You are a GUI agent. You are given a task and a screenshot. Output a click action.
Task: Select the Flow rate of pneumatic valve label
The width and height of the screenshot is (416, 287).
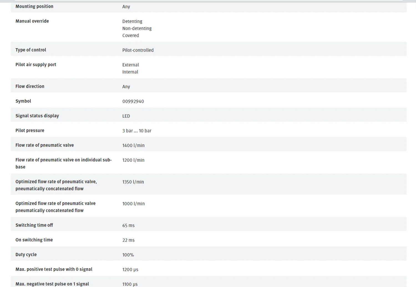tap(45, 145)
